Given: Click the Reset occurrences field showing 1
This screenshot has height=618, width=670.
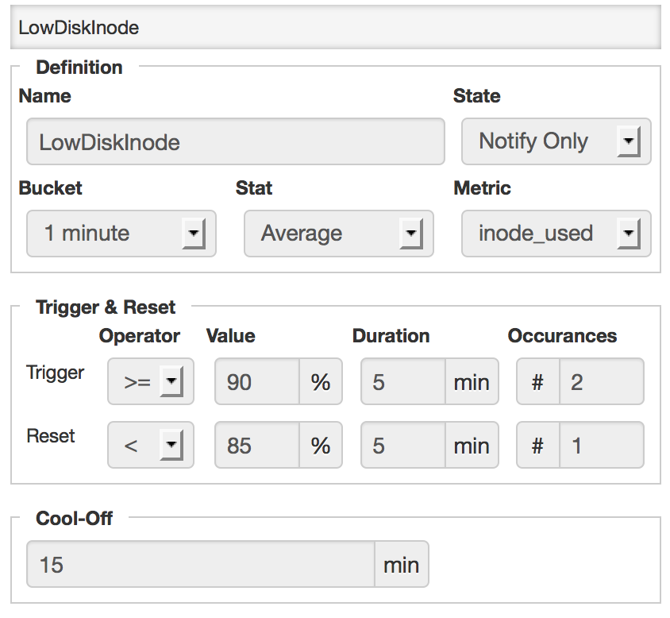Looking at the screenshot, I should coord(601,446).
